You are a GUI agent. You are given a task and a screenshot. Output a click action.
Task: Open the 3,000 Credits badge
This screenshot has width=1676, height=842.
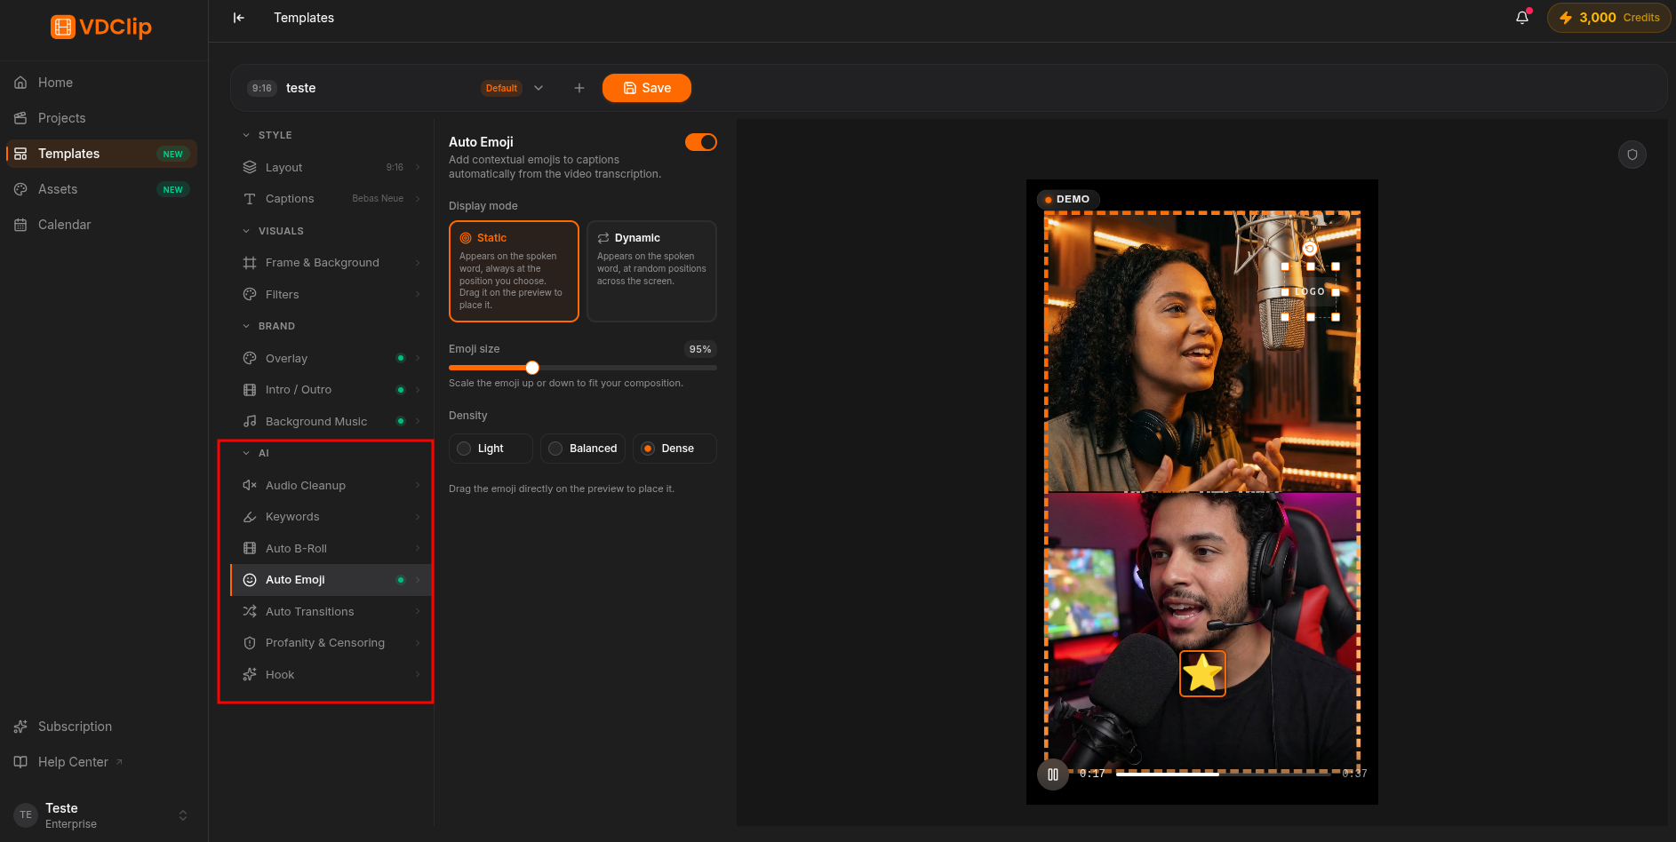[1609, 18]
